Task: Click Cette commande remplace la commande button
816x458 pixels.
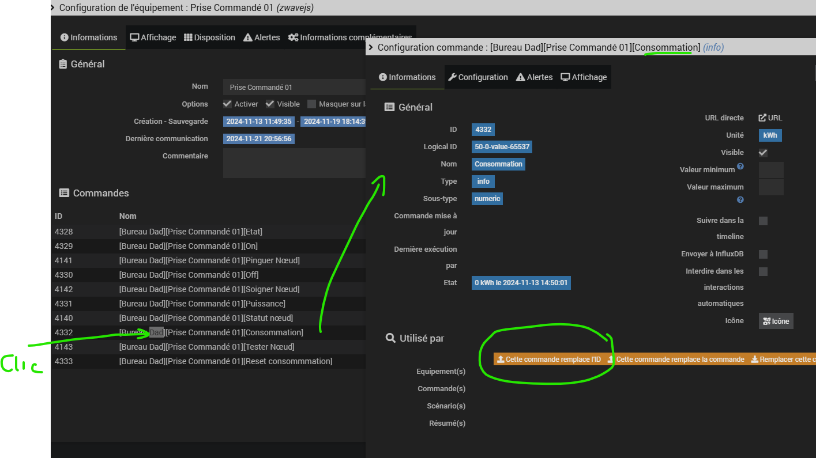Action: (x=676, y=359)
